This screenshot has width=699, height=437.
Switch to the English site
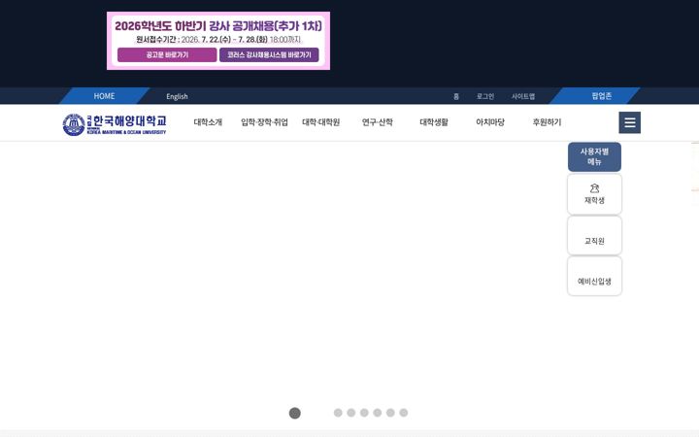point(177,96)
